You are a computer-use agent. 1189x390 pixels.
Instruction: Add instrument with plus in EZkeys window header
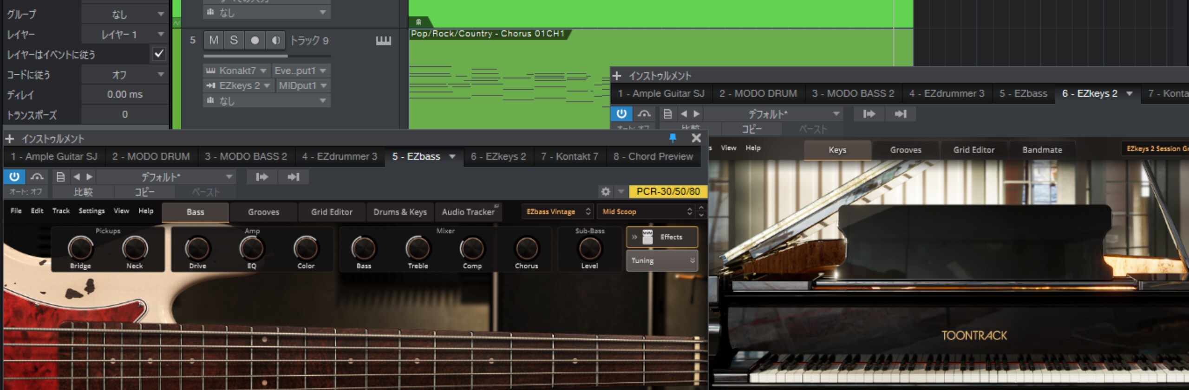tap(617, 75)
